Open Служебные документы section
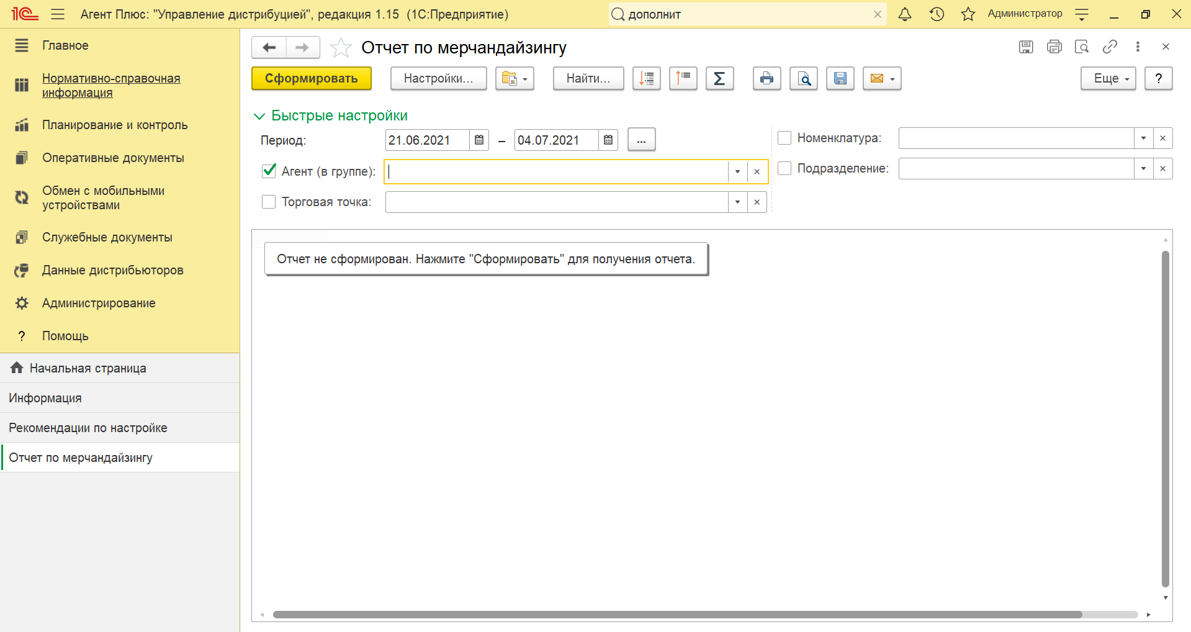Image resolution: width=1191 pixels, height=632 pixels. (107, 237)
